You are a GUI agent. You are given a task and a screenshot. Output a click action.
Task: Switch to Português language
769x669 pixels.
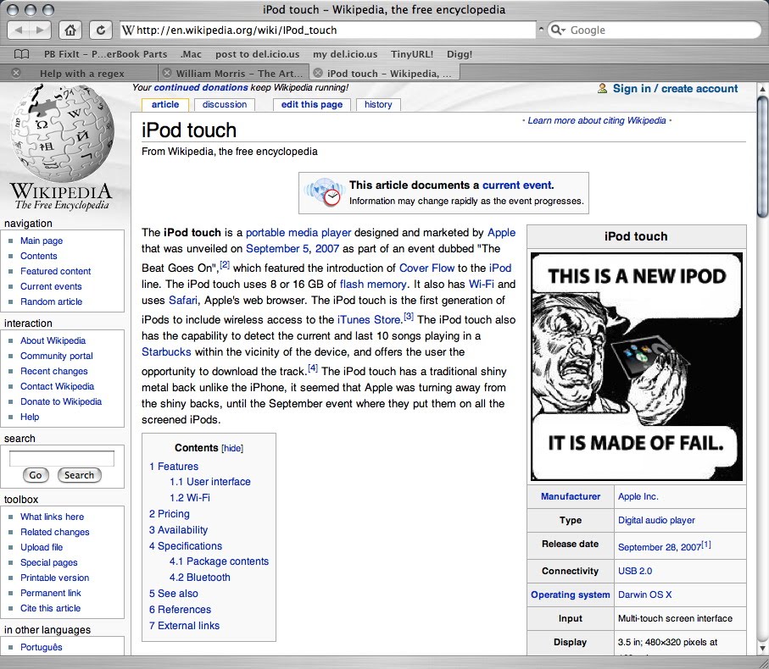click(42, 648)
